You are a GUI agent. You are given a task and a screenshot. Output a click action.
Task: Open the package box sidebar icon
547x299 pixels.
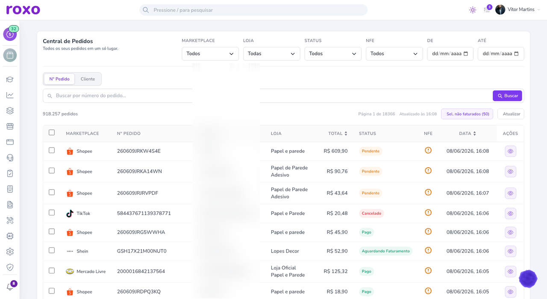pos(10,55)
